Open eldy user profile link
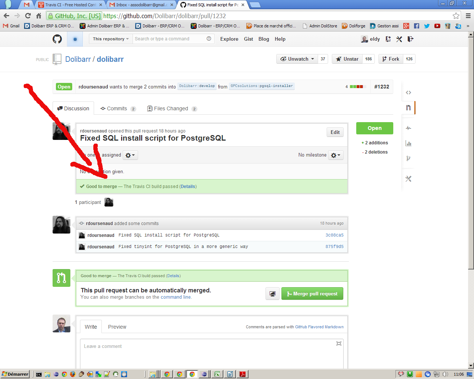 pos(371,39)
